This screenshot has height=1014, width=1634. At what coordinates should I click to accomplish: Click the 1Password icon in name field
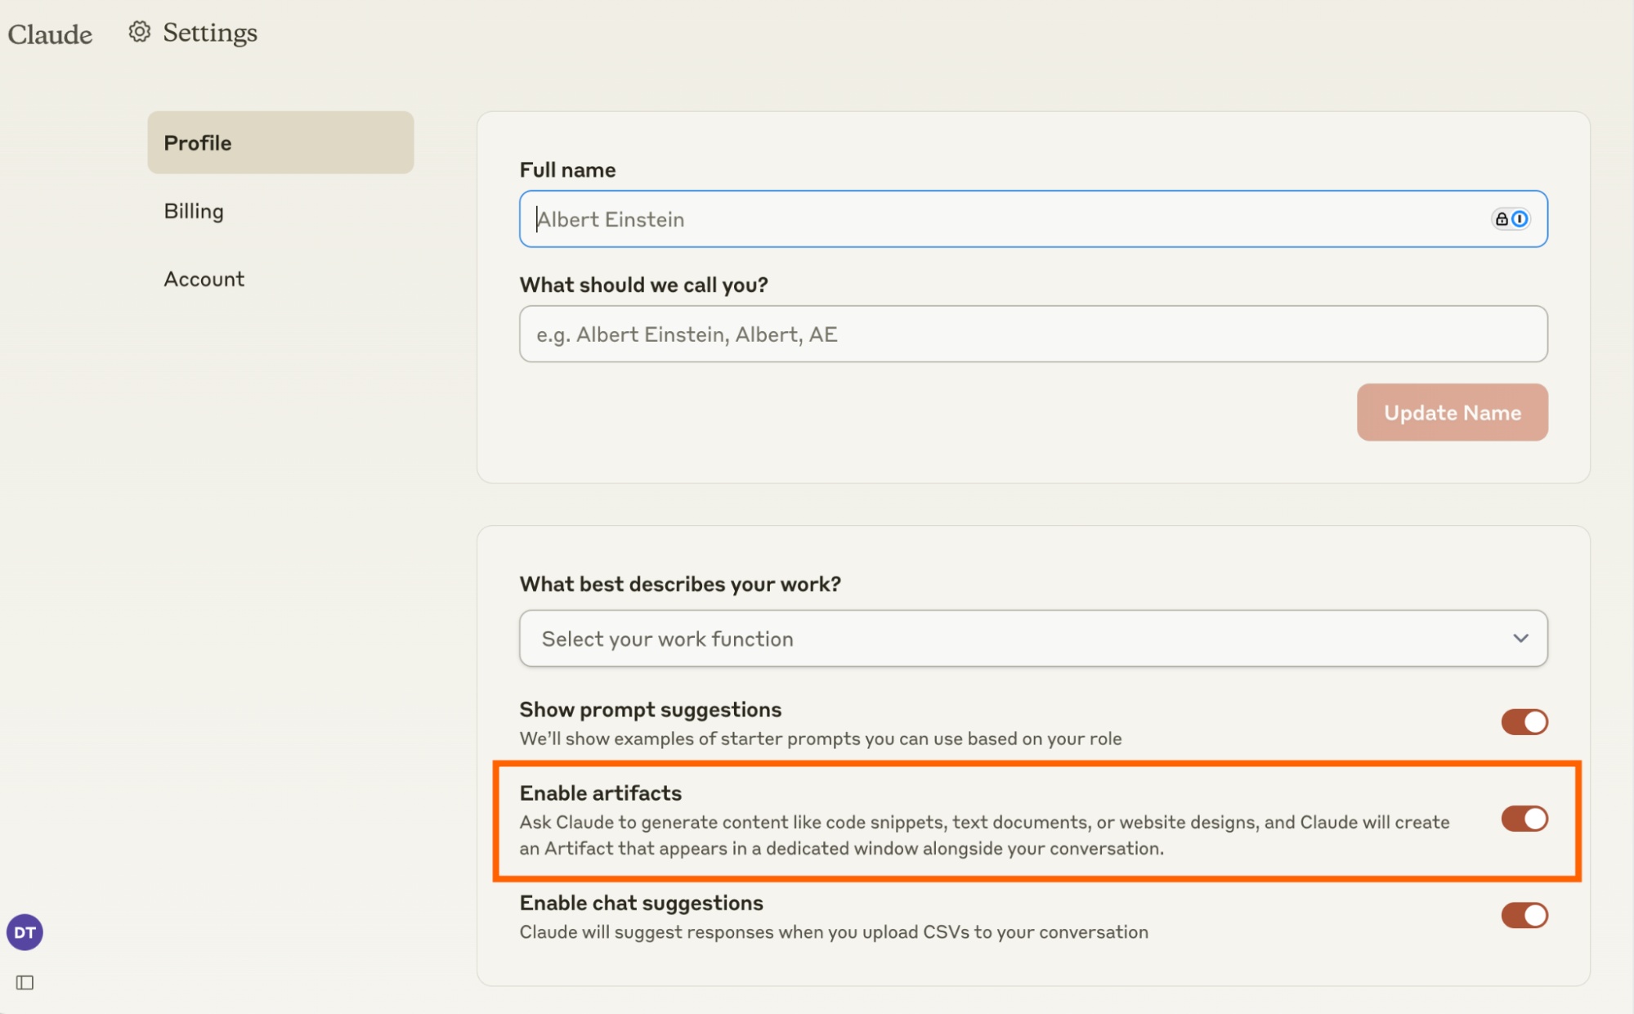[x=1520, y=219]
